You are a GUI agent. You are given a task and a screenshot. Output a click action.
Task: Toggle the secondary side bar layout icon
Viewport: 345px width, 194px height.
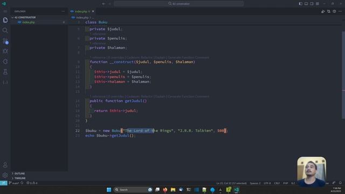point(312,4)
